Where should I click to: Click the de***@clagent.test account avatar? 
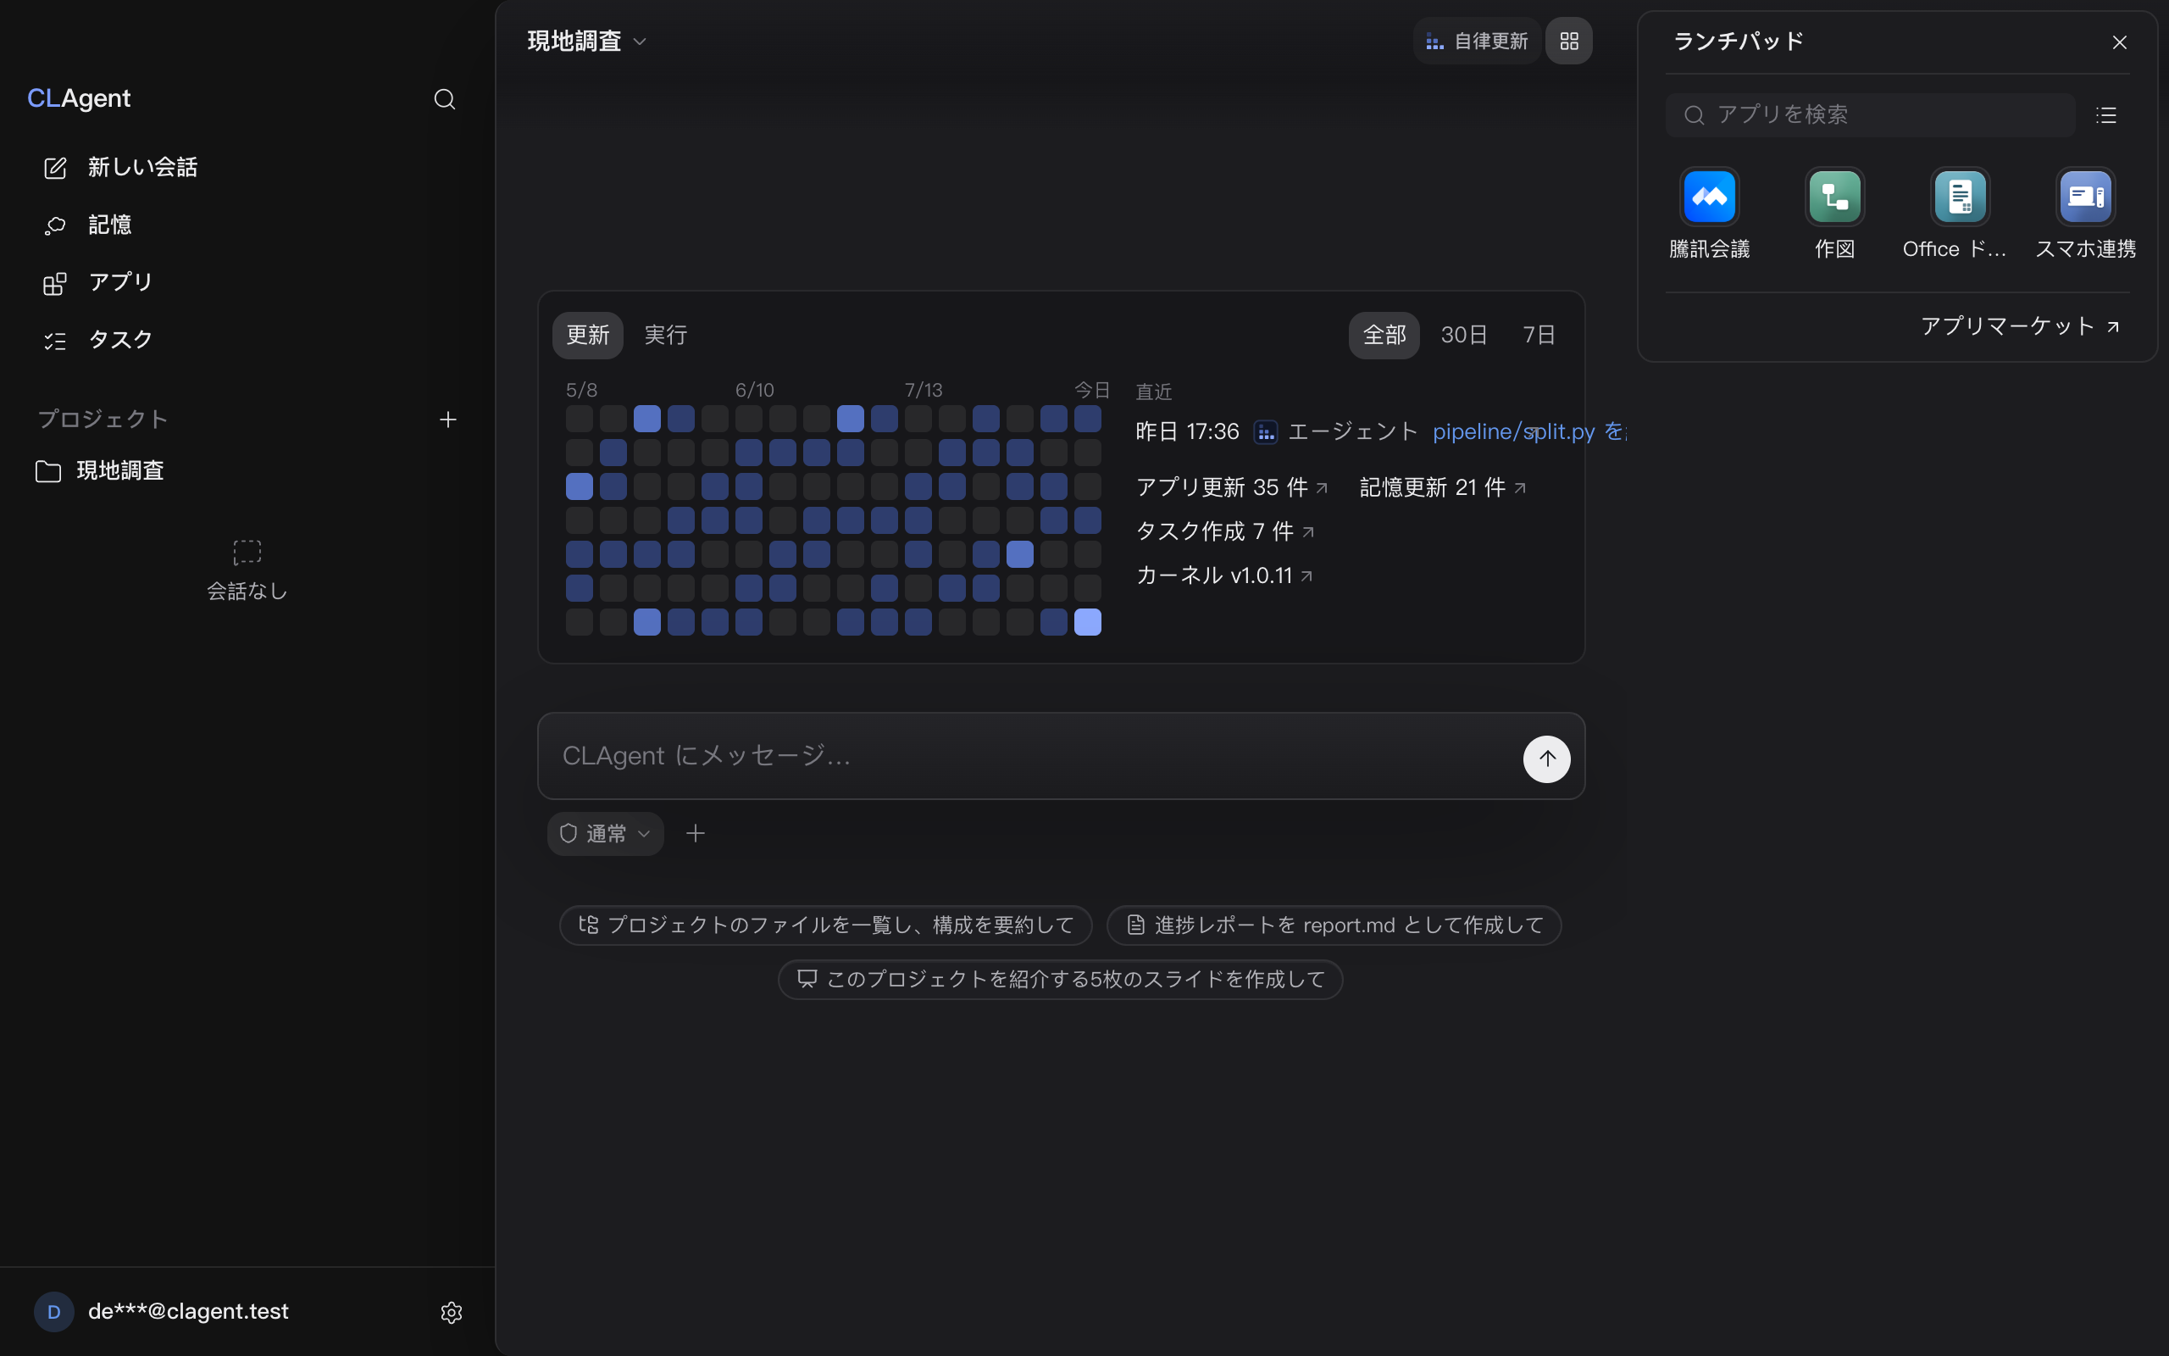pyautogui.click(x=53, y=1311)
